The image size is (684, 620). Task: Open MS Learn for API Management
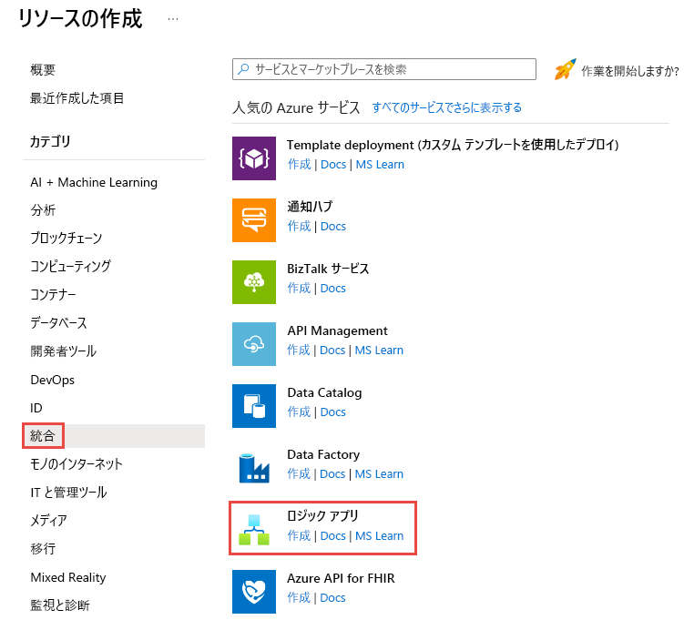click(x=379, y=351)
